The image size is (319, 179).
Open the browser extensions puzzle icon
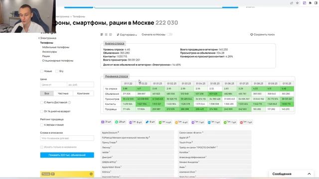[x=310, y=3]
